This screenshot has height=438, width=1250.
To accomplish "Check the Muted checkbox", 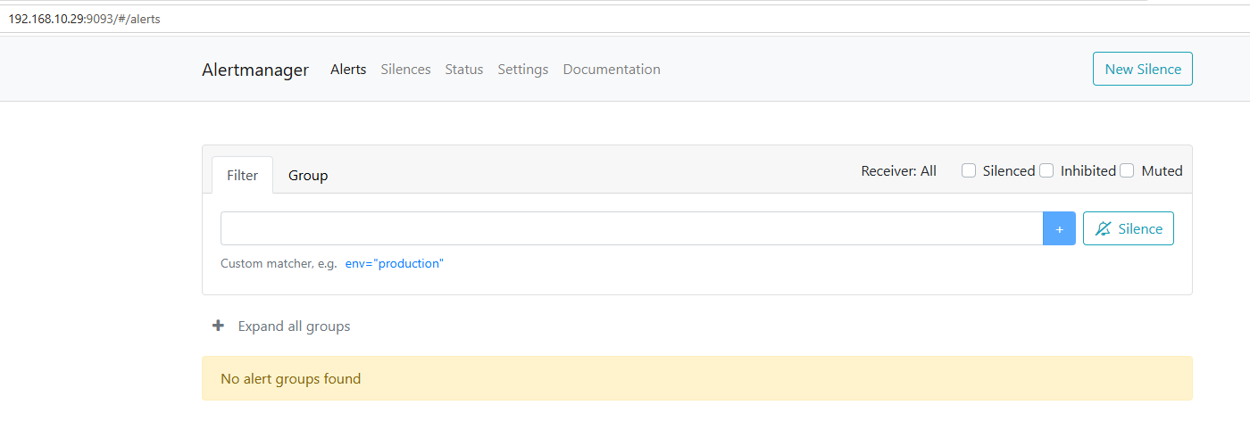I will tap(1127, 170).
